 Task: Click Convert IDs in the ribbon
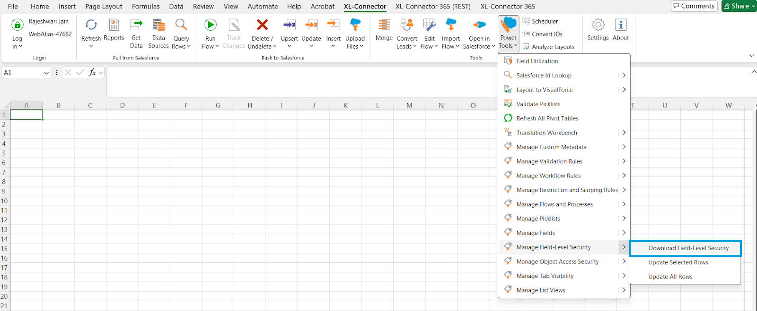[542, 34]
